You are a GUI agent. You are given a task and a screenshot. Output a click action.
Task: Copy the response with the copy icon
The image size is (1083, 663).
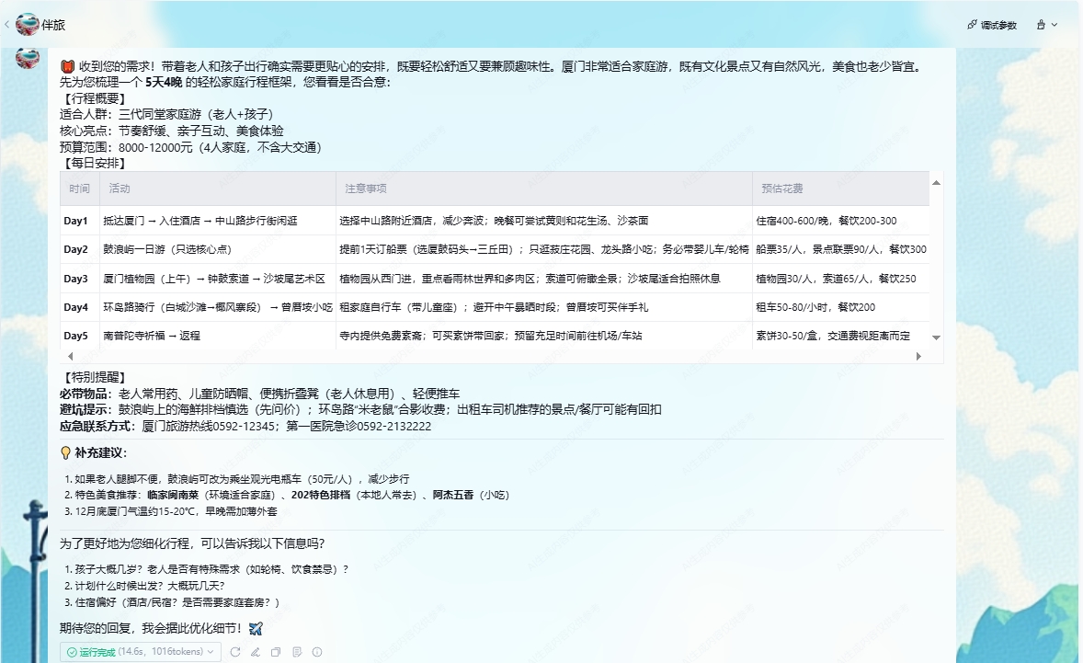click(276, 652)
